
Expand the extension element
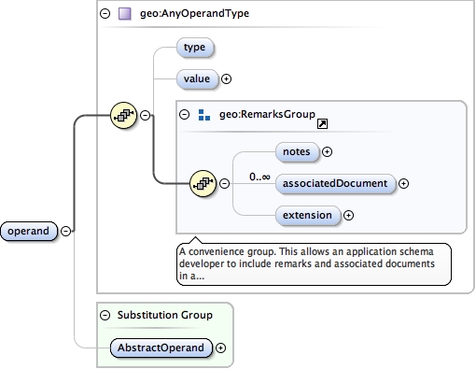point(348,215)
